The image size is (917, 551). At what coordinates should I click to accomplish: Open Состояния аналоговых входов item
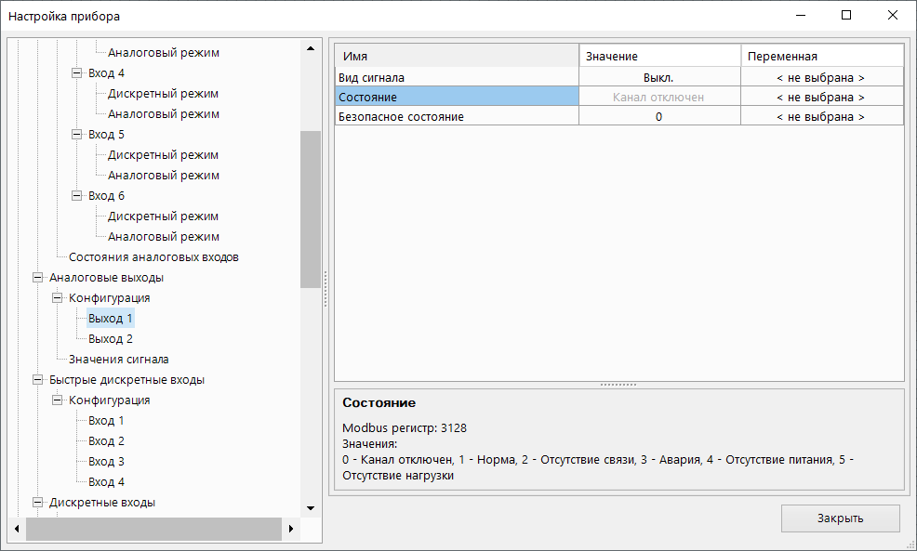tap(153, 257)
